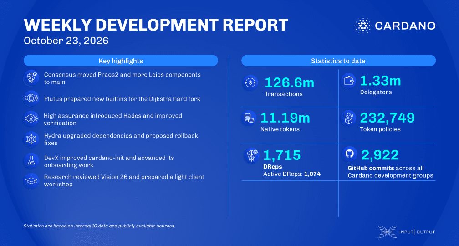Screen dimensions: 459x246
Task: Click the Consensus Praos2 highlight icon
Action: click(31, 78)
